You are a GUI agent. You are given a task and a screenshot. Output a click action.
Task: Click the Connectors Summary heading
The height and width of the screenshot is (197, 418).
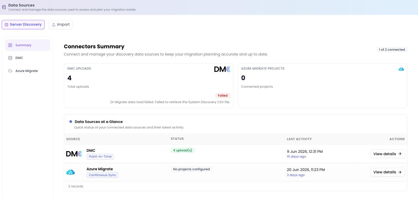click(94, 47)
